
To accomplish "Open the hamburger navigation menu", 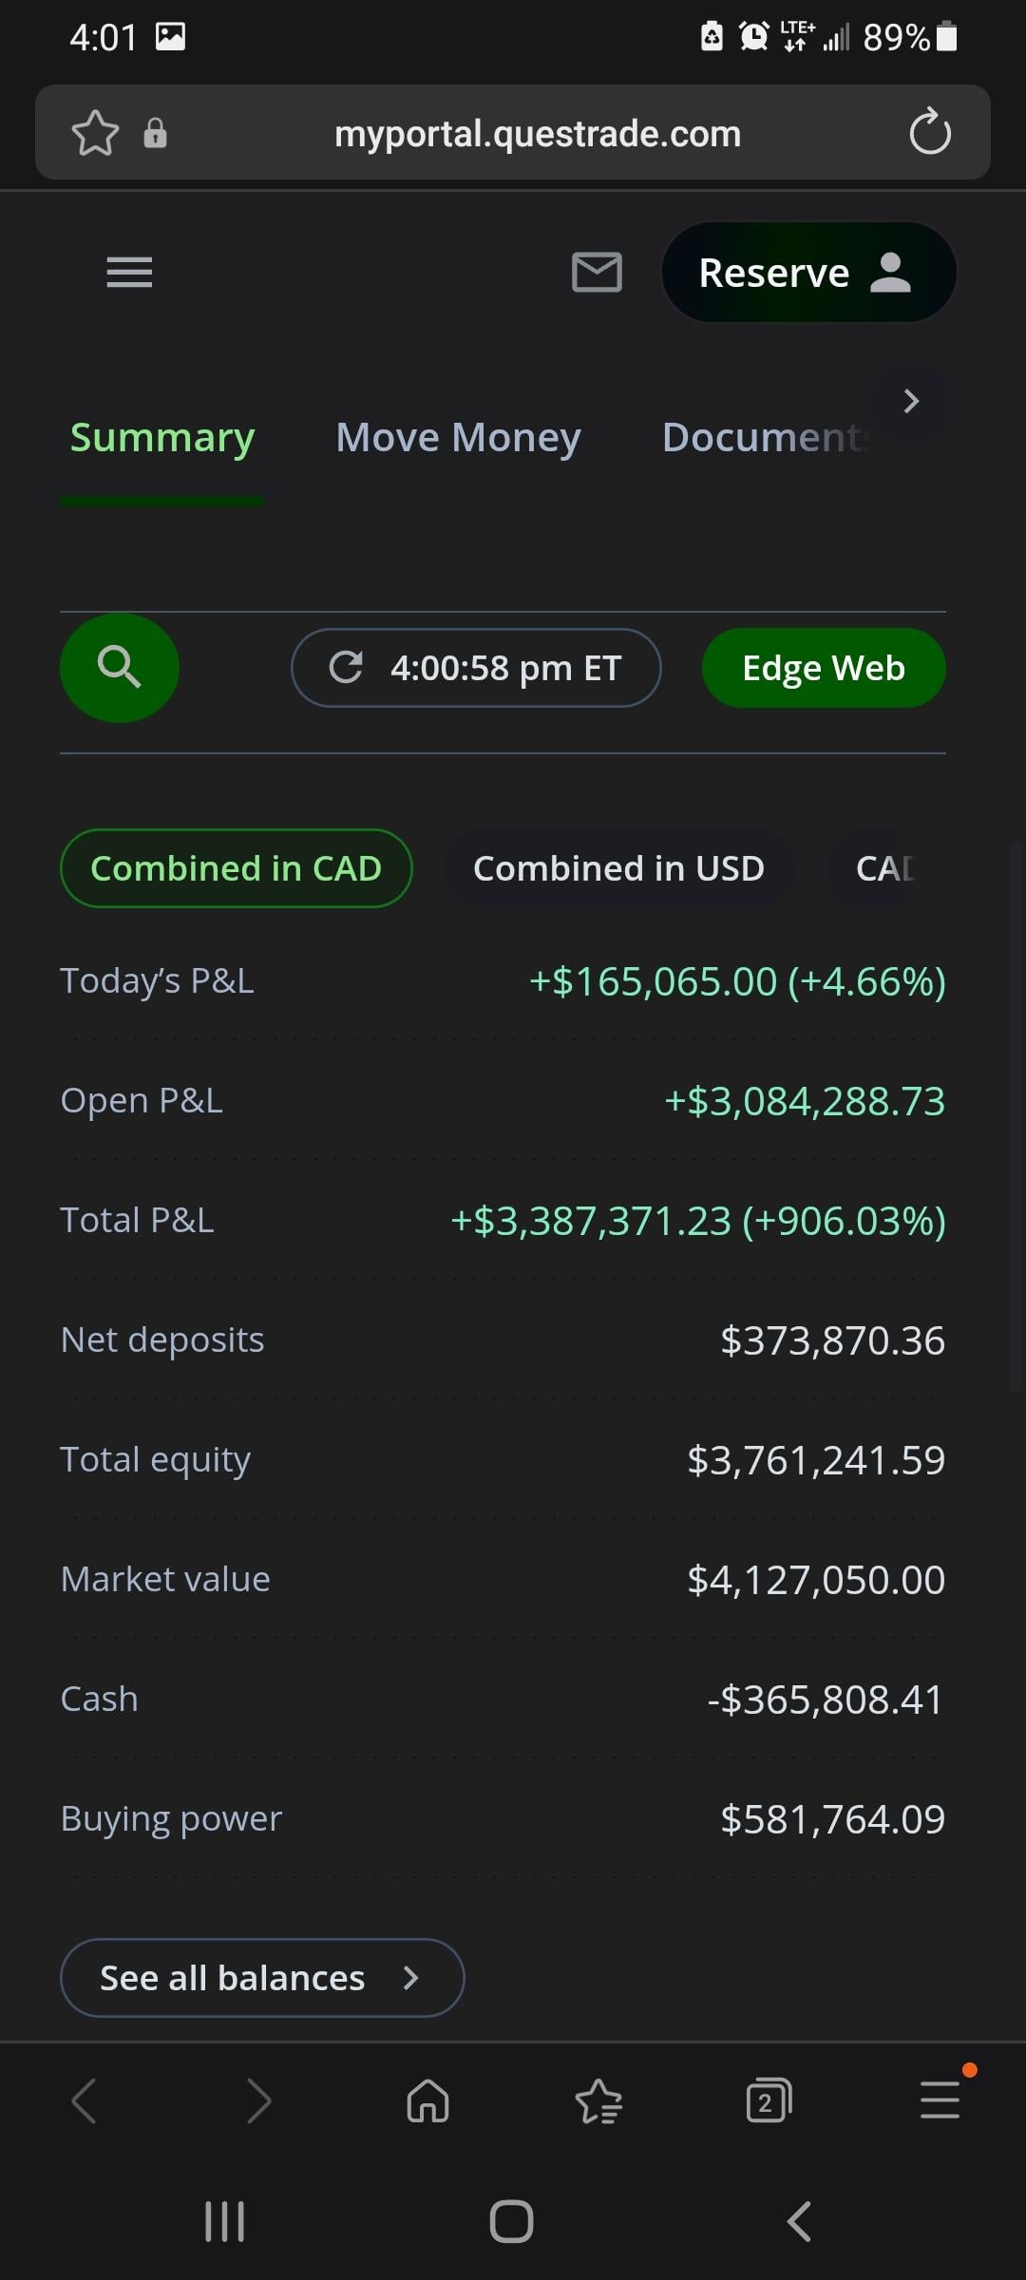I will [129, 273].
